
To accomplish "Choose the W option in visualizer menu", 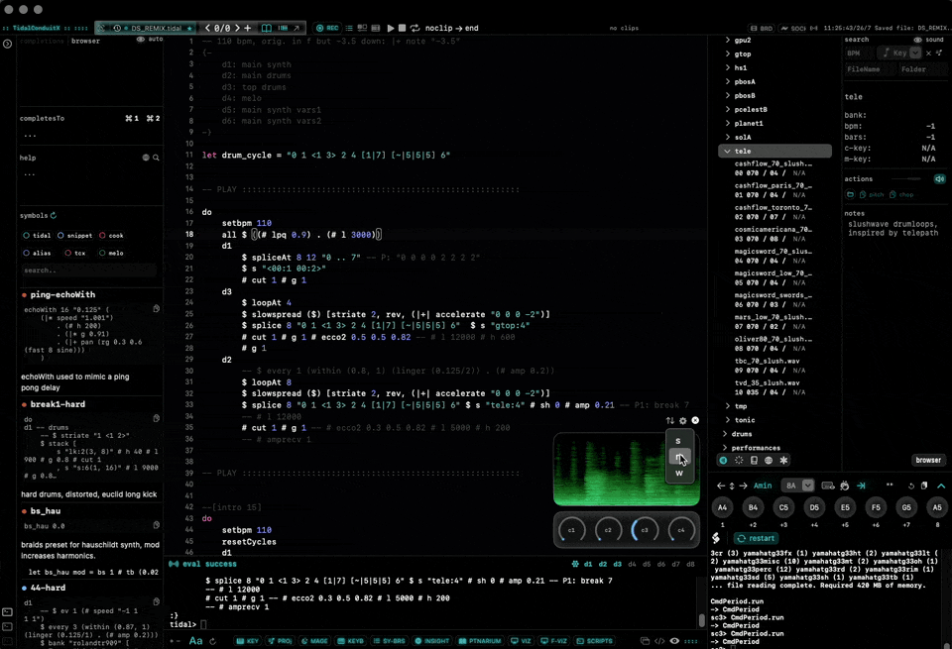I will pos(679,474).
